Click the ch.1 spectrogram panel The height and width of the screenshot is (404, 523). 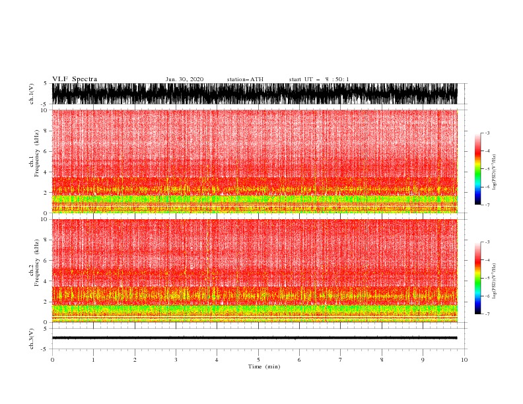point(255,161)
